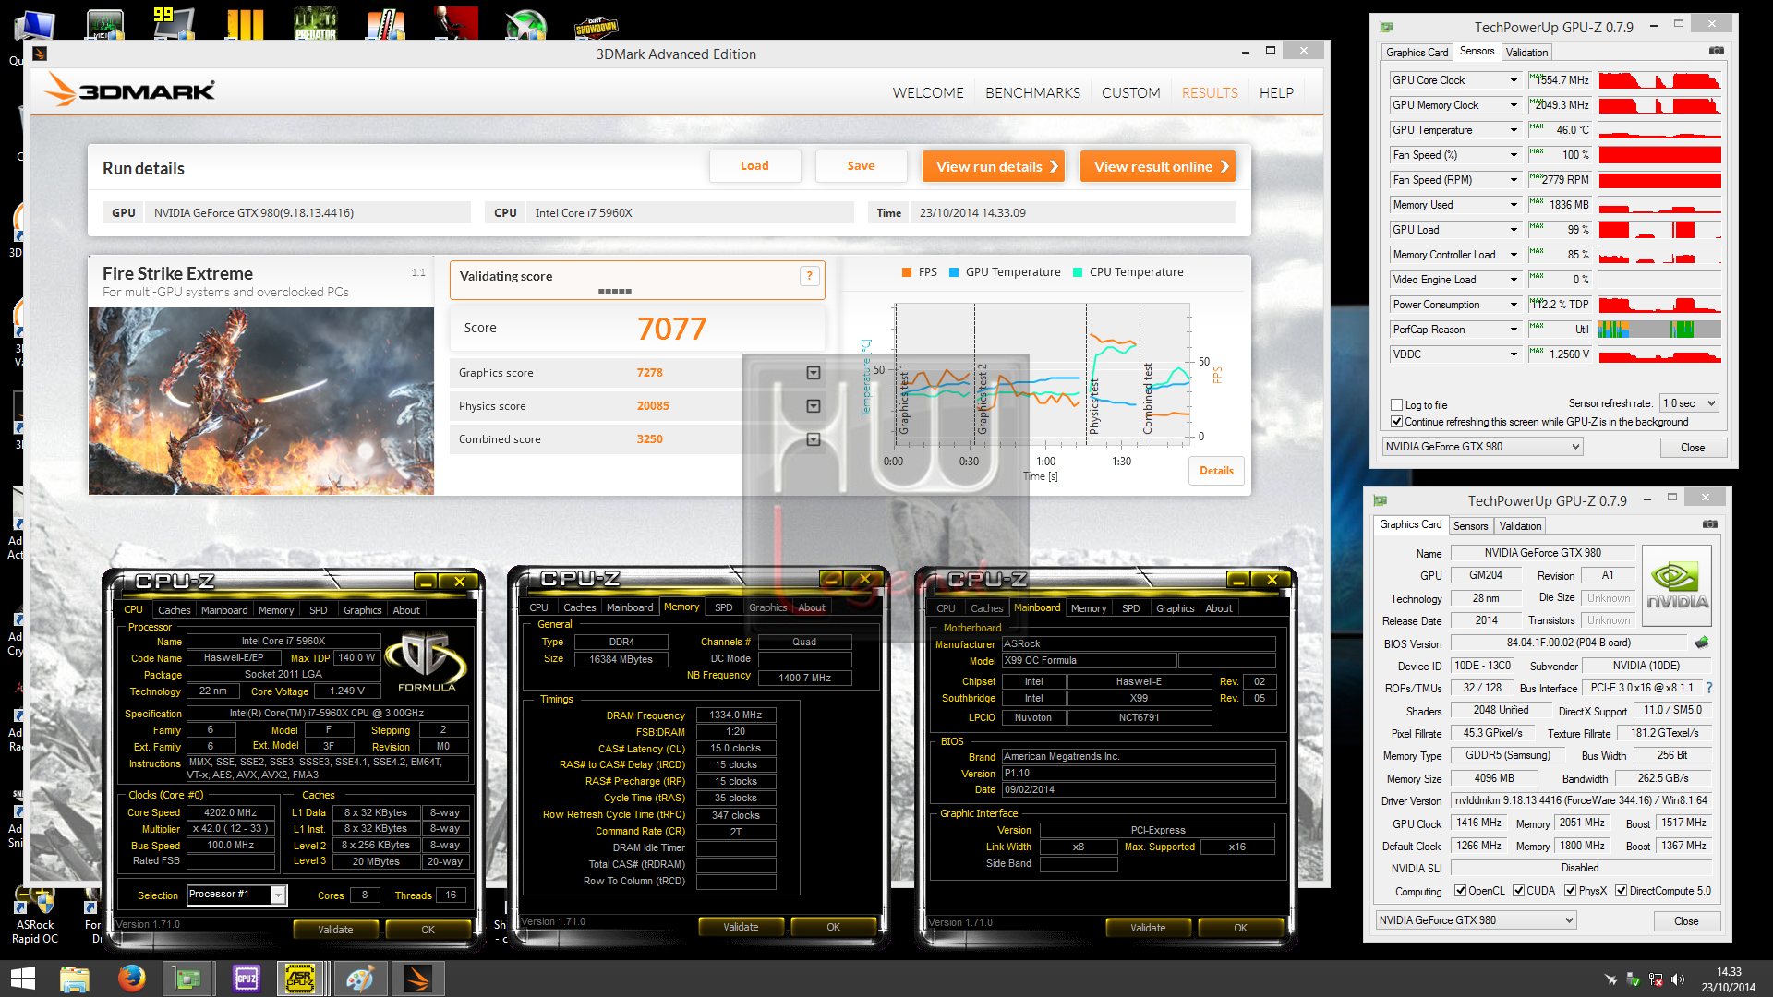The width and height of the screenshot is (1773, 997).
Task: Expand the Graphics score details
Action: coord(813,373)
